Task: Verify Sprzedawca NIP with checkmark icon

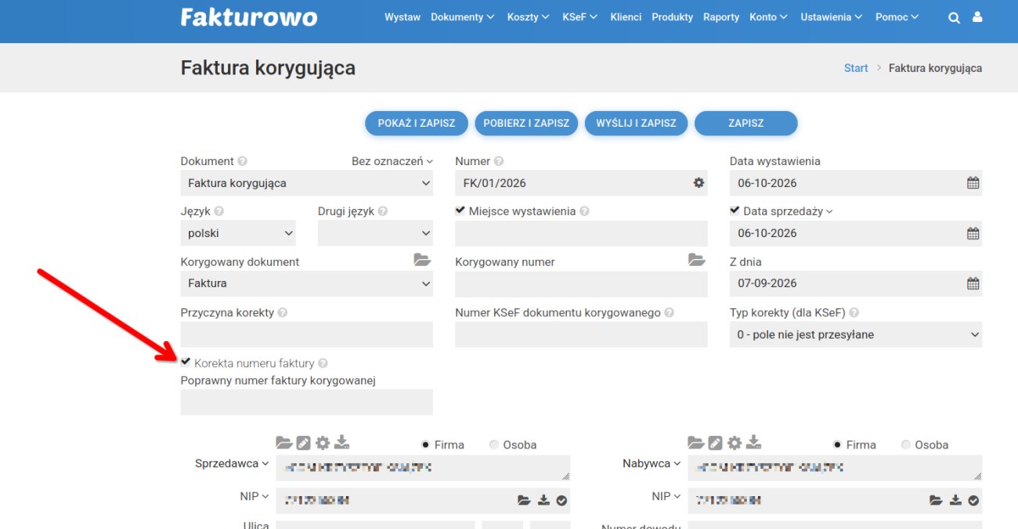Action: point(561,500)
